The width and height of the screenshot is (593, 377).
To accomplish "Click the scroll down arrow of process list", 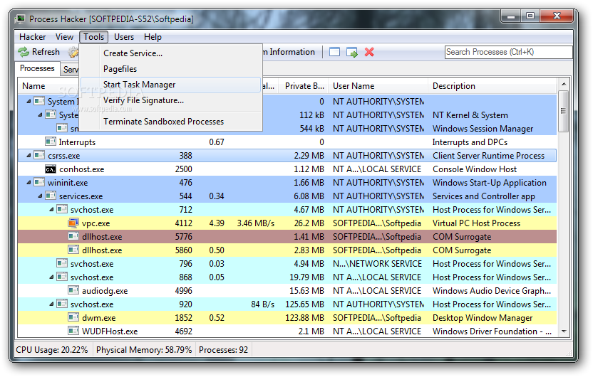I will point(563,331).
